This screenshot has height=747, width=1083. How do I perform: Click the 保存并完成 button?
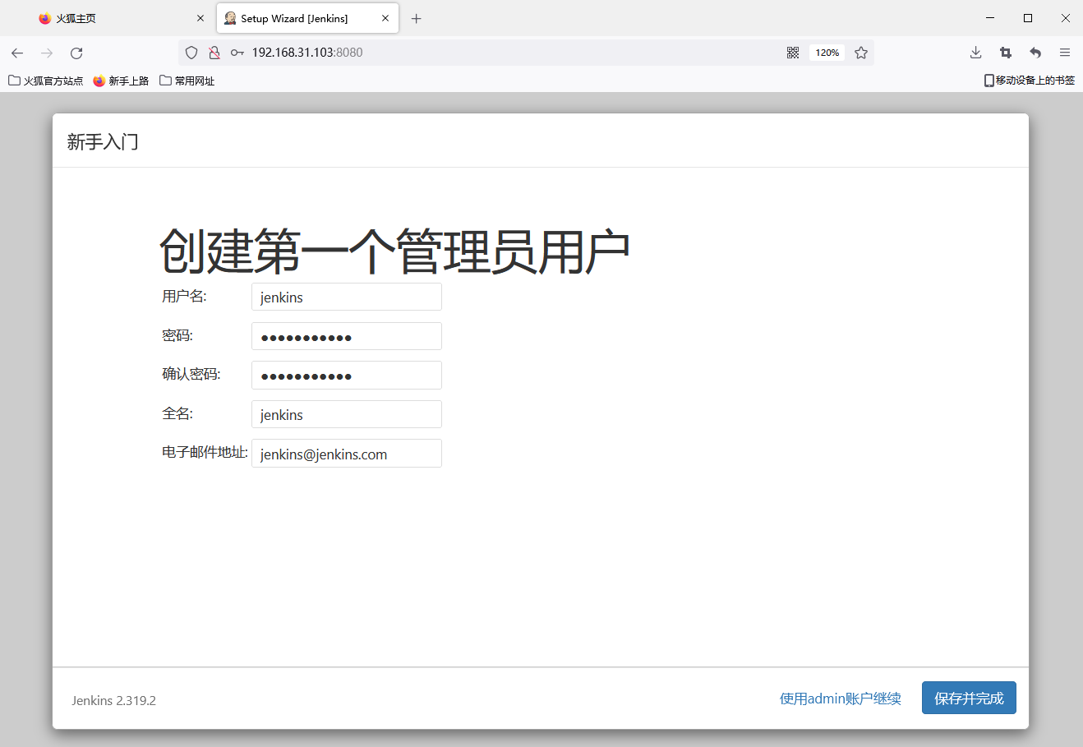click(969, 699)
